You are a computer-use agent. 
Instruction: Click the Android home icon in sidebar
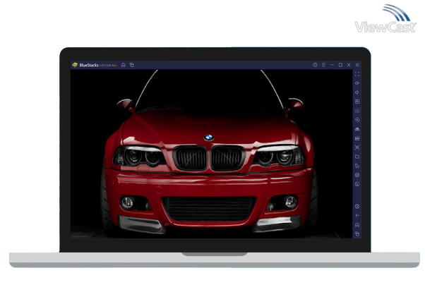(357, 225)
